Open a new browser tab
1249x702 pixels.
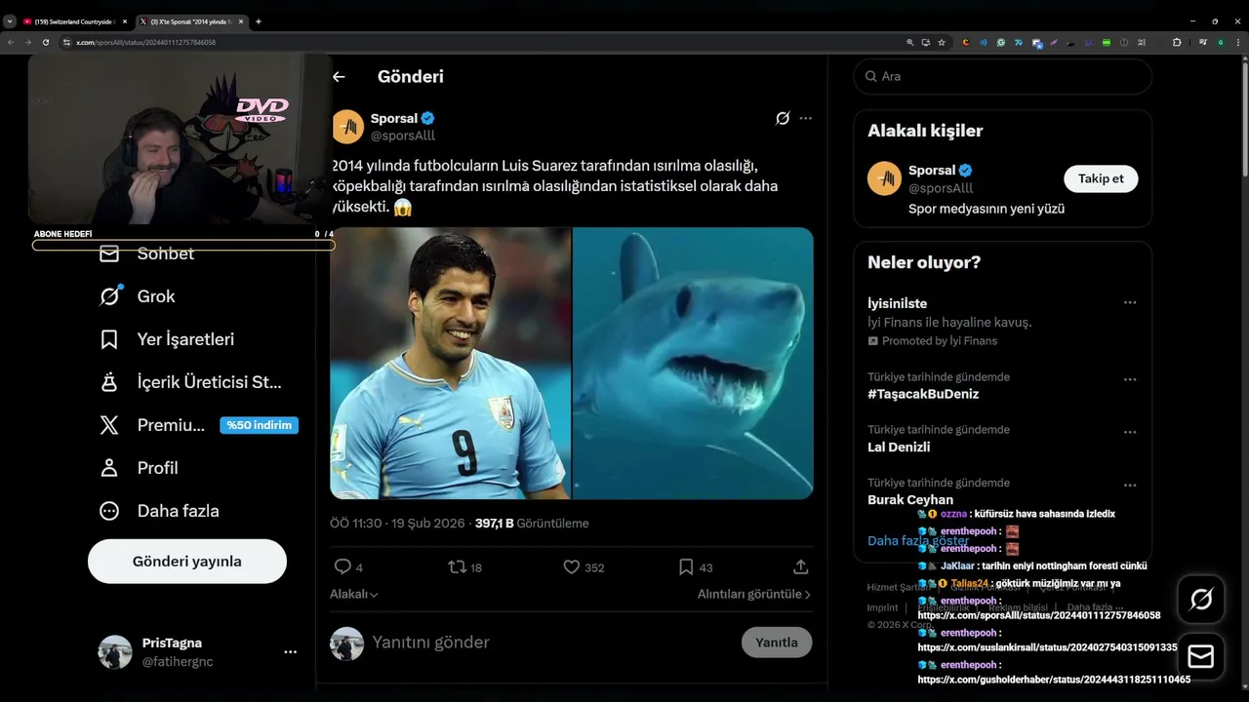259,21
